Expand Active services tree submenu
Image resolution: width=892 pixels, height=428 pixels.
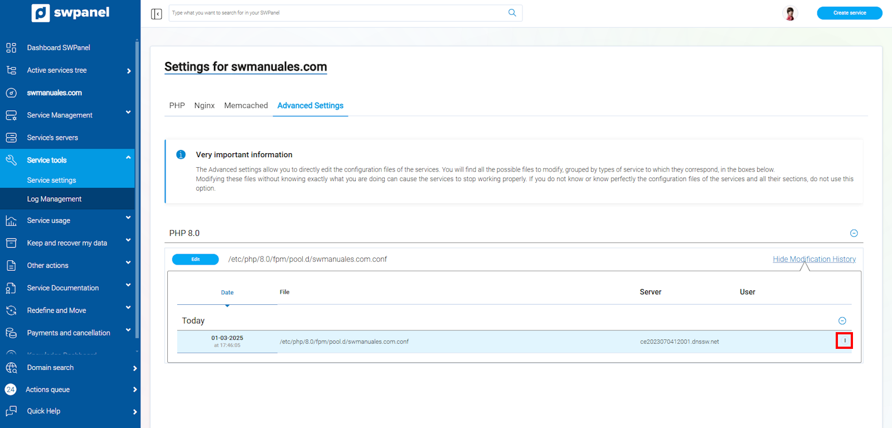[x=129, y=71]
